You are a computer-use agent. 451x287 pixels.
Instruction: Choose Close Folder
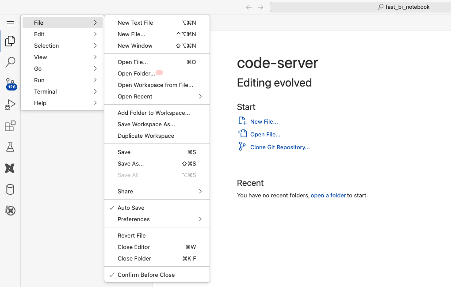pos(157,259)
